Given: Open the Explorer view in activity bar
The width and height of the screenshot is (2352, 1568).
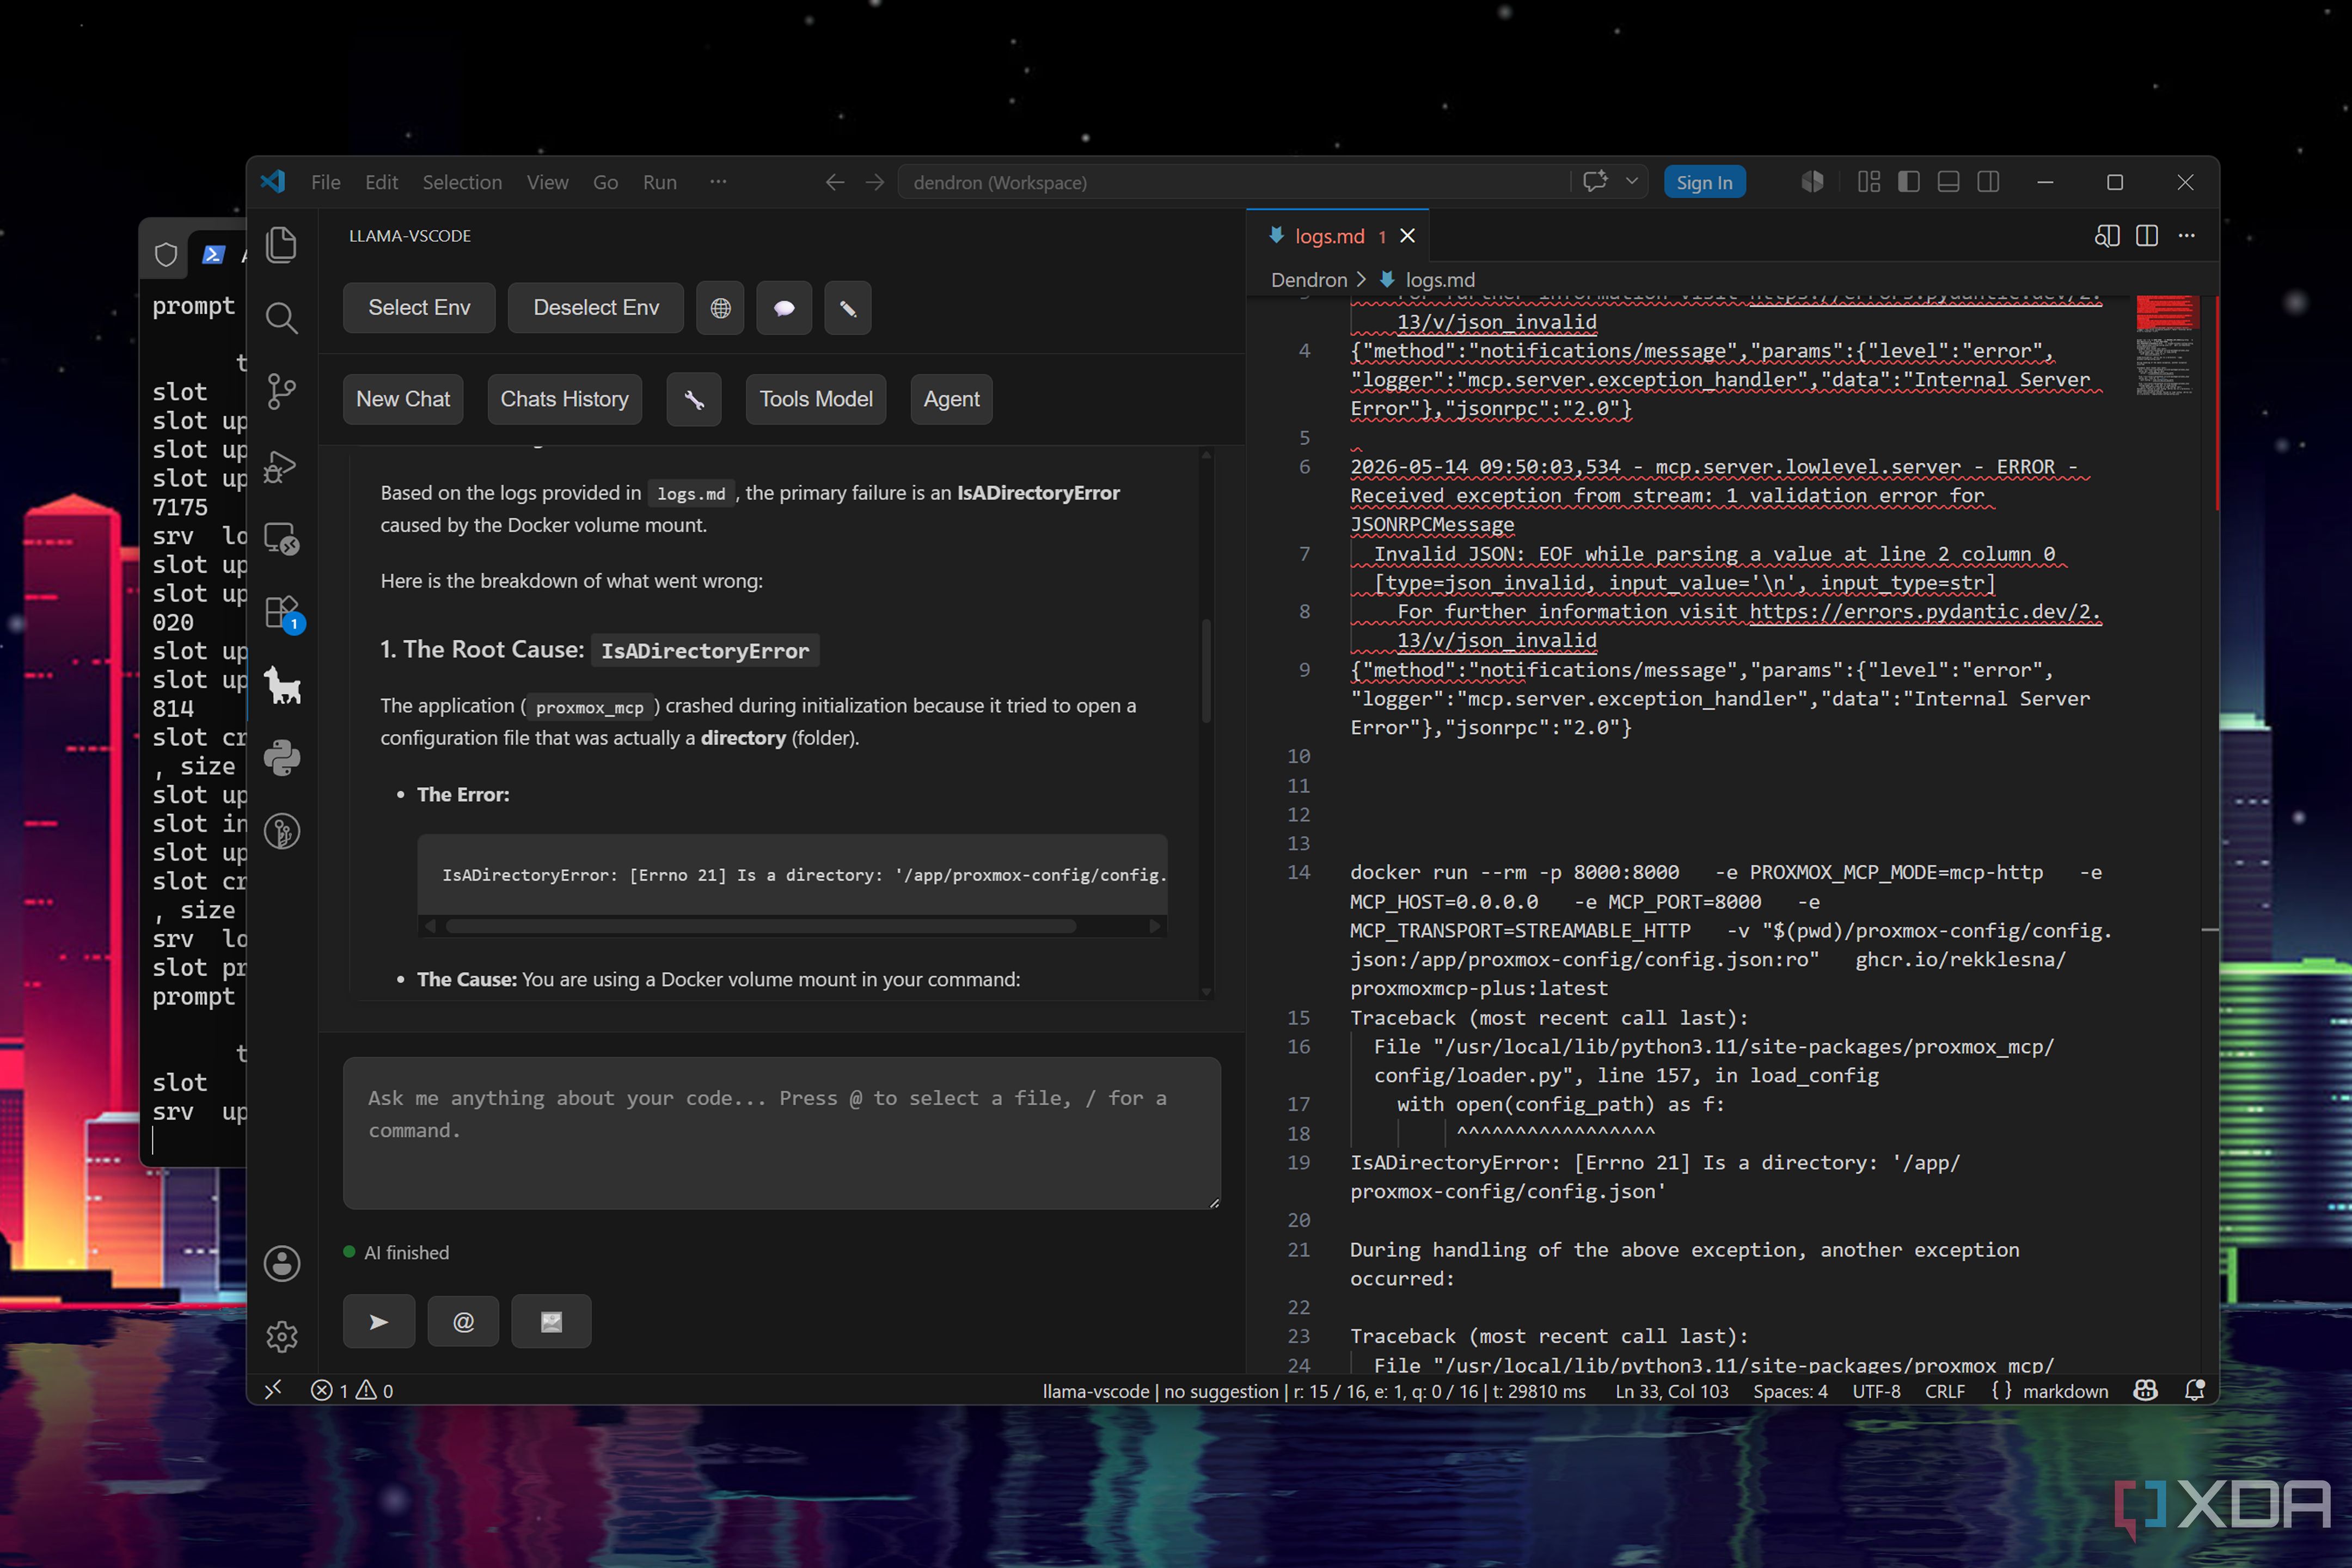Looking at the screenshot, I should click(282, 245).
